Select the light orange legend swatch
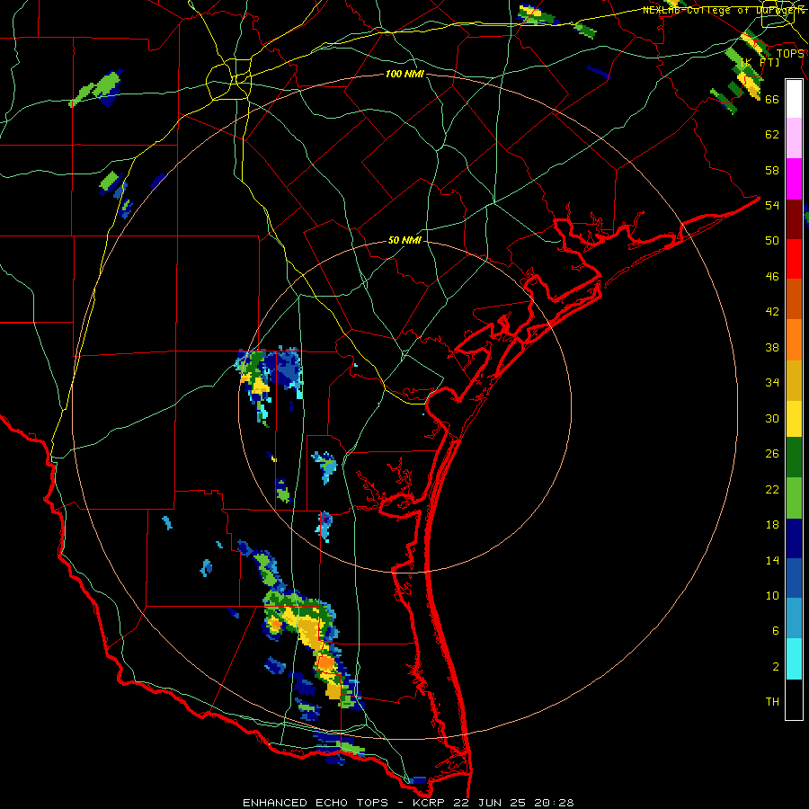 [794, 339]
